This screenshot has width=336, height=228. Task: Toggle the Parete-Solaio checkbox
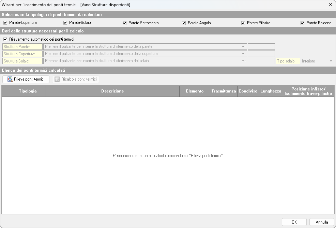click(x=65, y=23)
